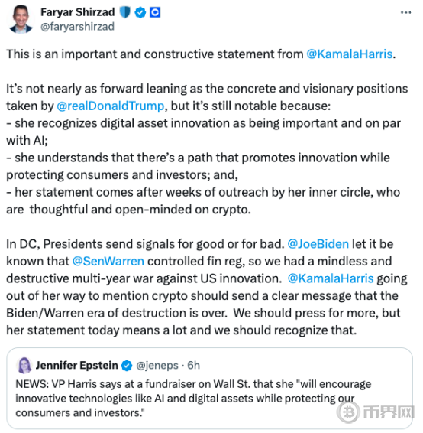This screenshot has width=423, height=433.
Task: Click the Coinbase affiliation badge icon
Action: [155, 12]
